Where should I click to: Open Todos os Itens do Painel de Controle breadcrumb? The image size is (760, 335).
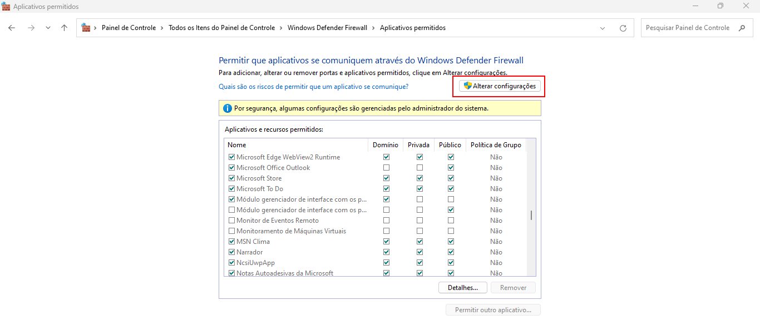tap(221, 28)
